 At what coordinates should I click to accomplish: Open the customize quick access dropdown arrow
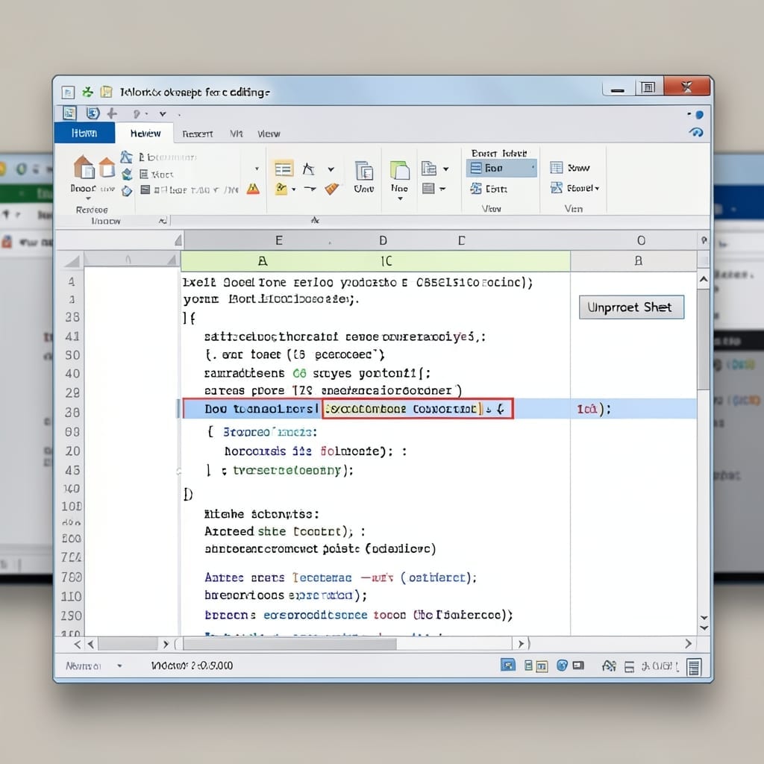click(x=163, y=114)
